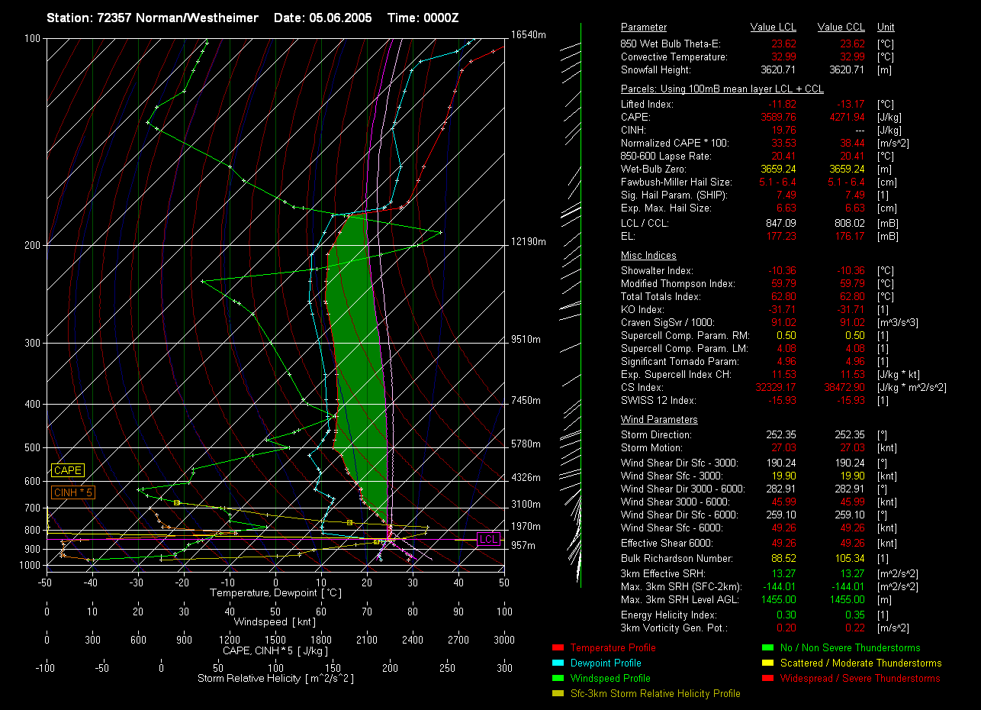
Task: Click the green No / Non Severe Thunderstorms swatch
Action: pos(767,648)
